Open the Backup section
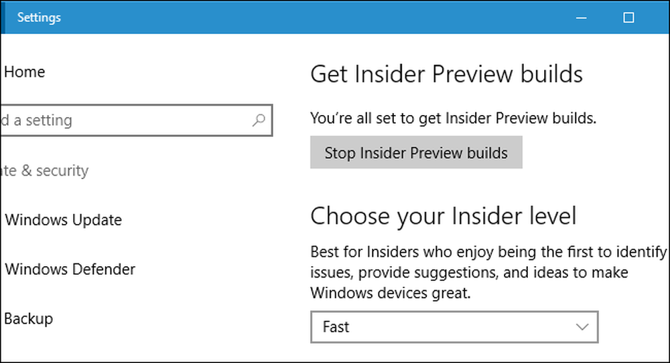Image resolution: width=670 pixels, height=363 pixels. (29, 319)
